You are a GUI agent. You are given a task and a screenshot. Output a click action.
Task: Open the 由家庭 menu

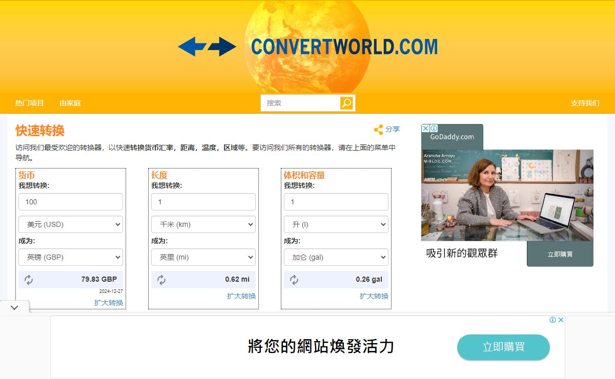click(70, 103)
